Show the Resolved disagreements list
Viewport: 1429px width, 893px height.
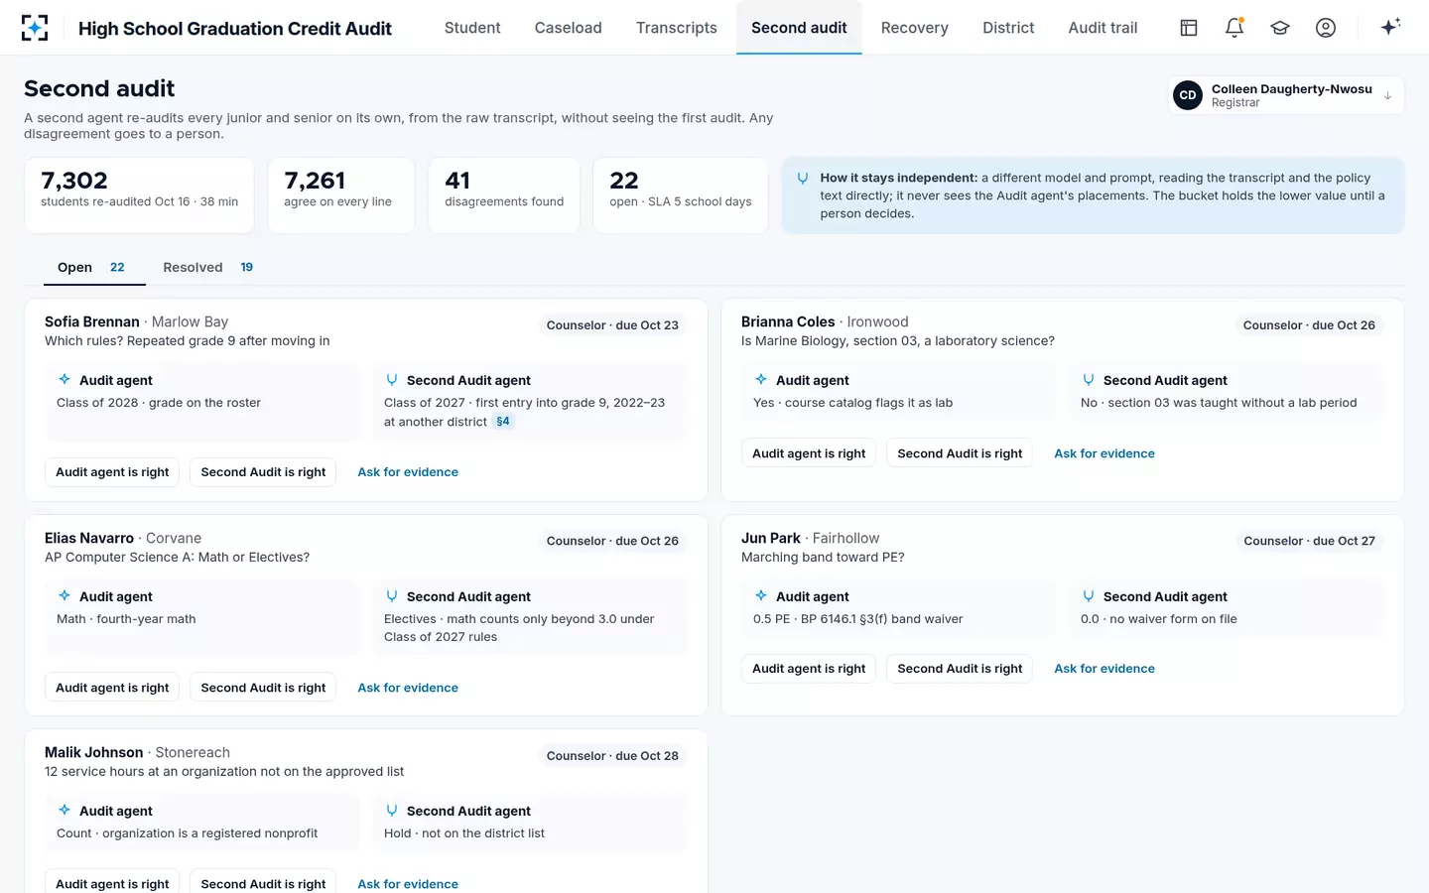[x=208, y=267]
